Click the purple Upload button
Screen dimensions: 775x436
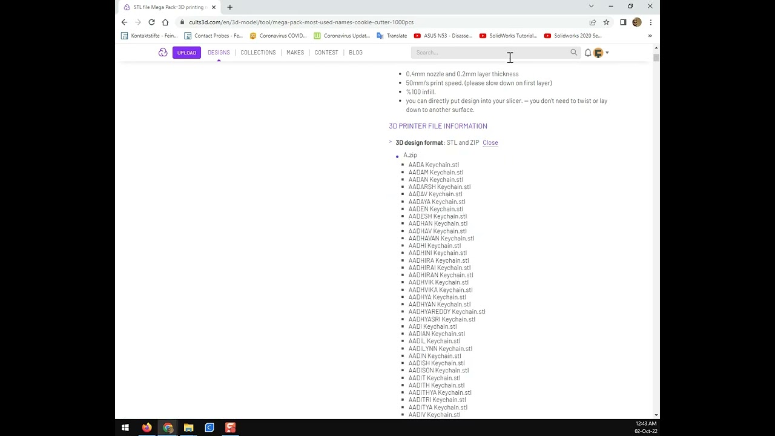pos(186,53)
